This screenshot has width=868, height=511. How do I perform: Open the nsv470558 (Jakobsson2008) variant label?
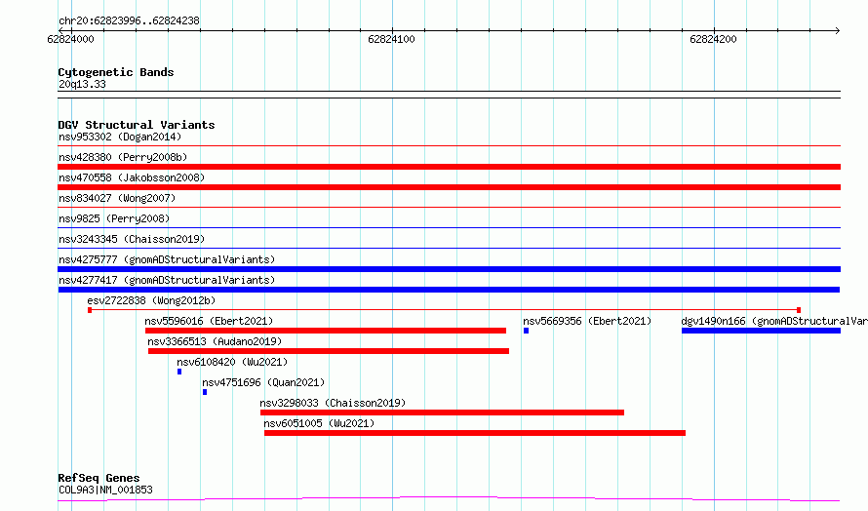click(132, 177)
